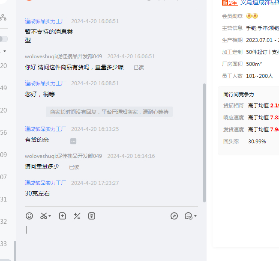Click the ellipsis icon beside 有货的亲
The width and height of the screenshot is (279, 261).
click(x=73, y=141)
